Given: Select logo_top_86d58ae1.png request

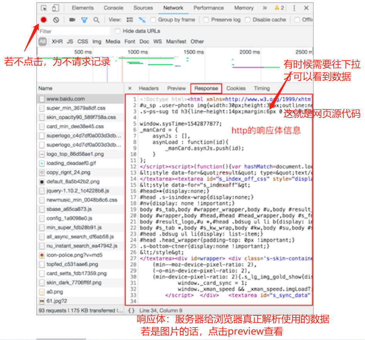Looking at the screenshot, I should (80, 154).
